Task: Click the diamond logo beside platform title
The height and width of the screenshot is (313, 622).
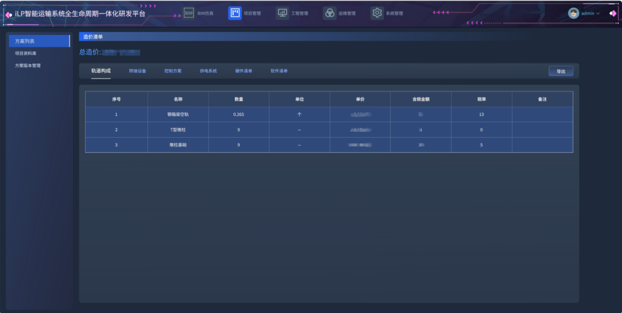Action: 9,15
